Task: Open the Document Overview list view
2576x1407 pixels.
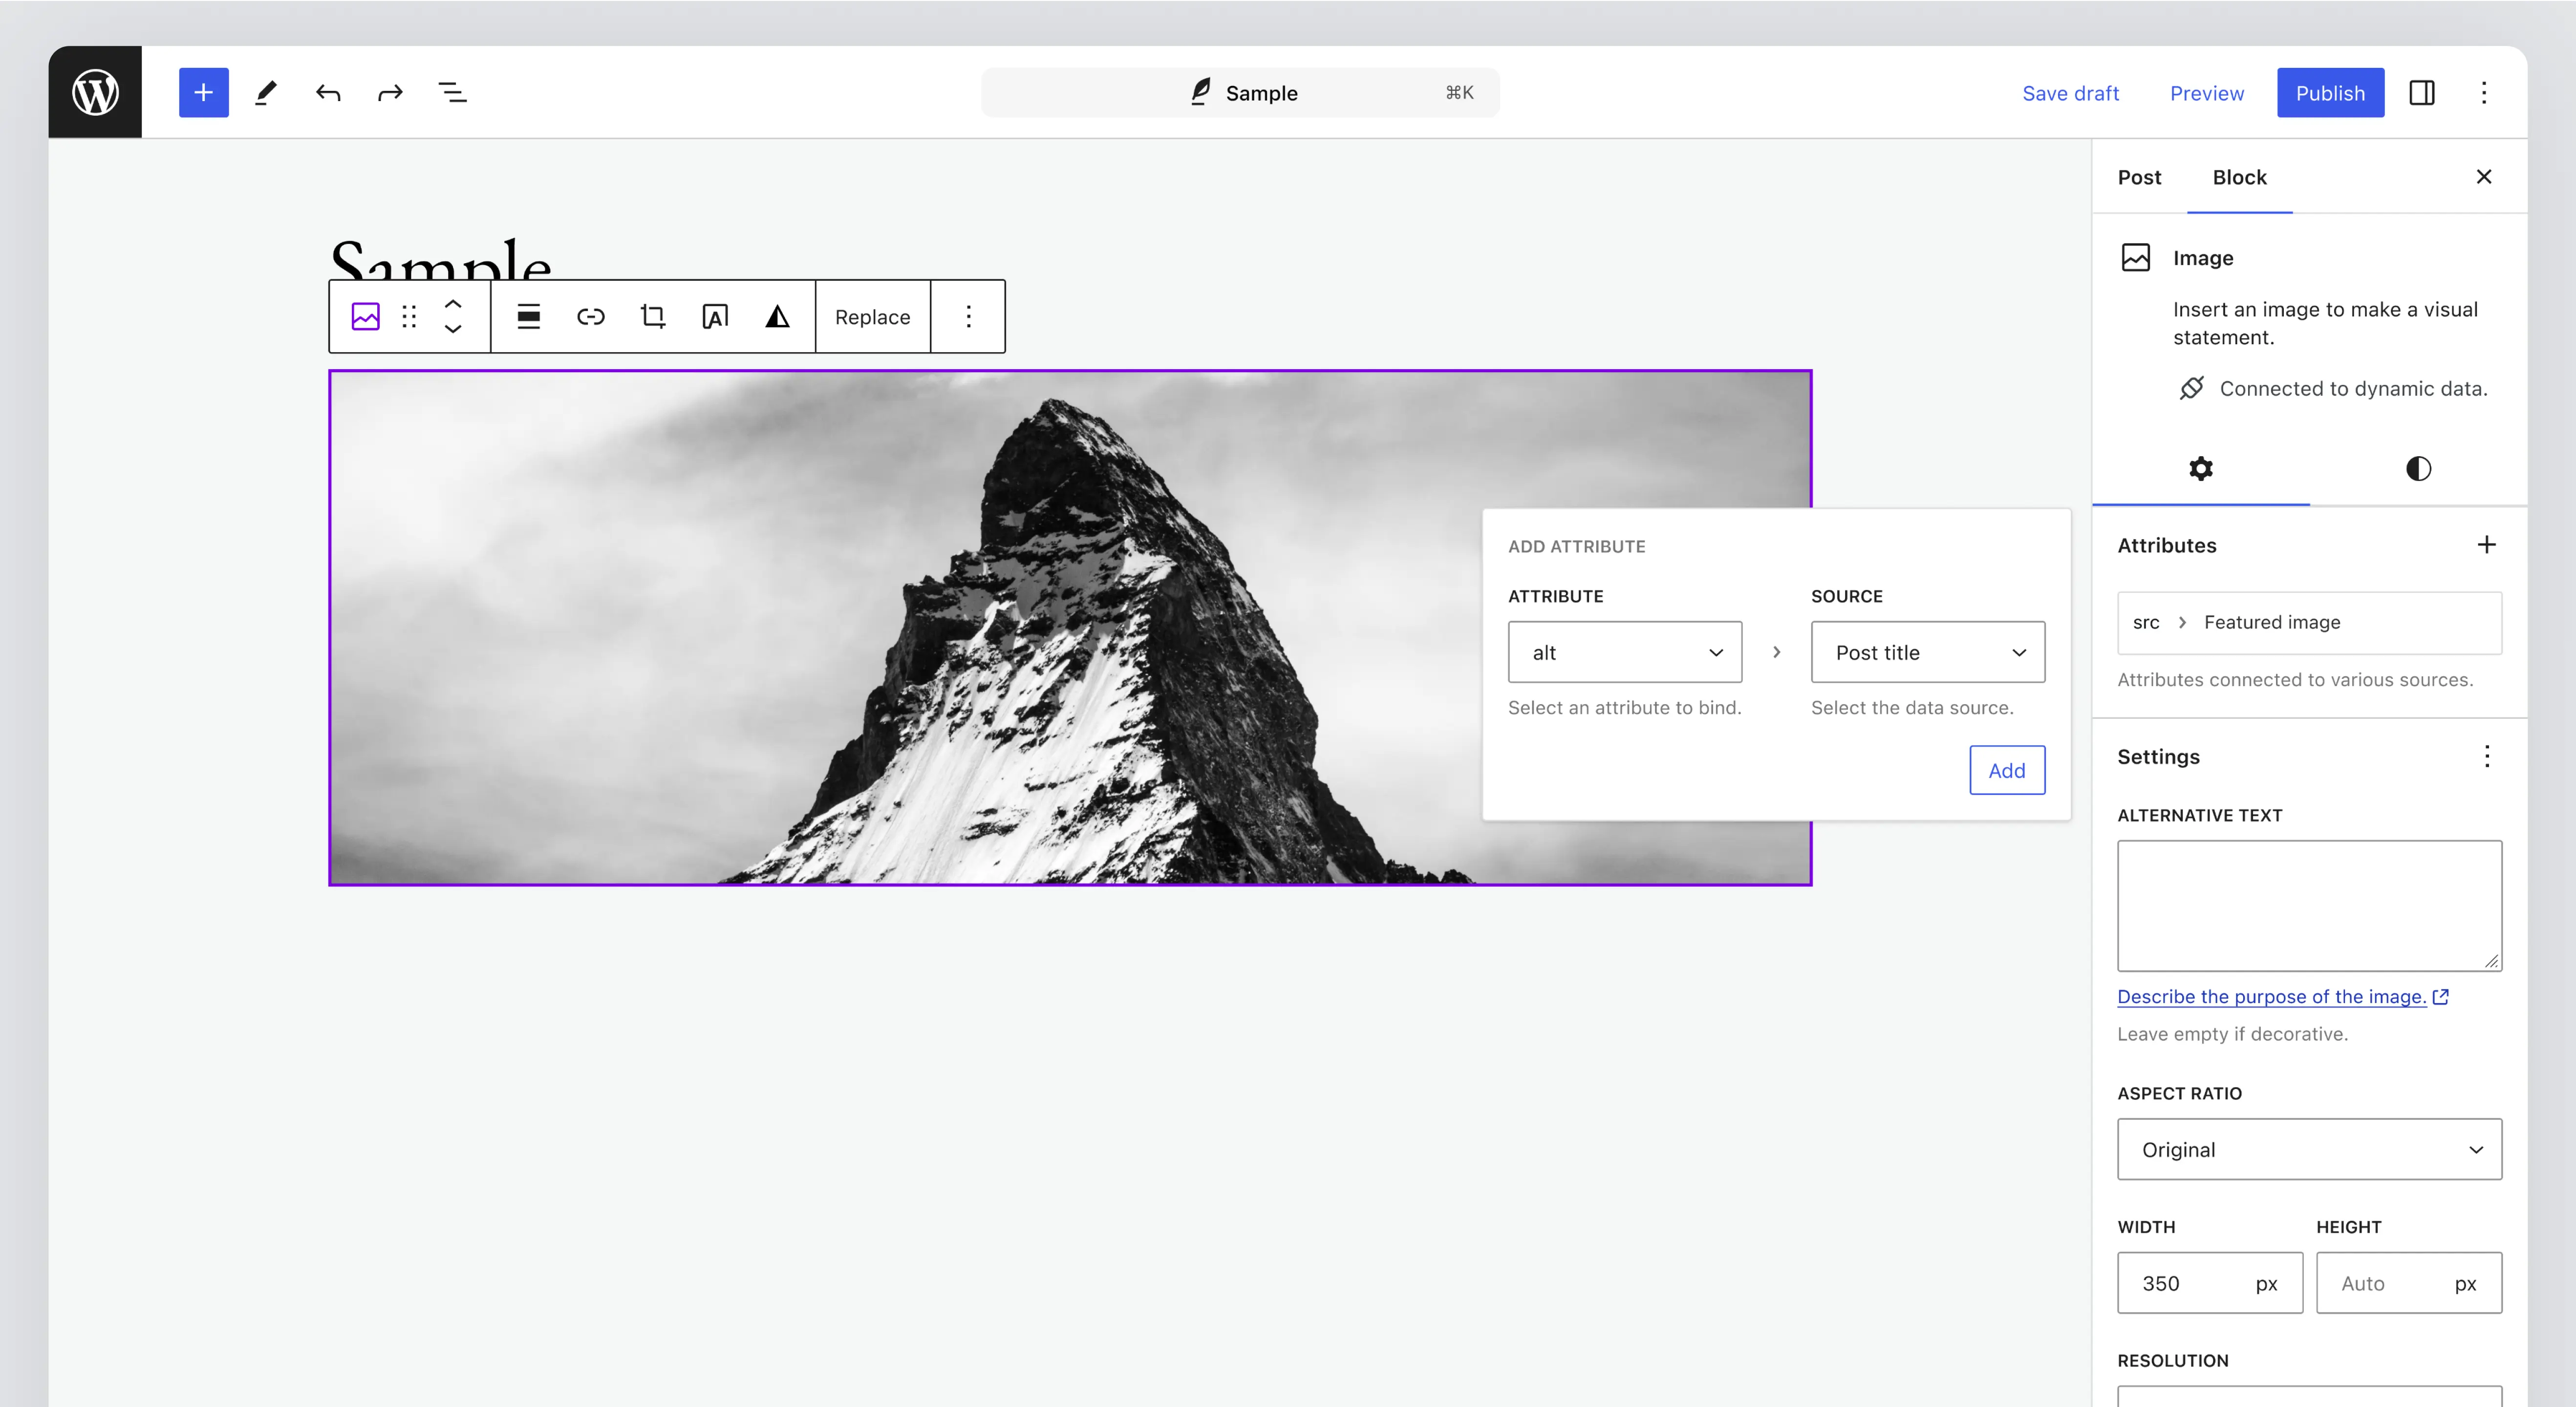Action: (452, 93)
